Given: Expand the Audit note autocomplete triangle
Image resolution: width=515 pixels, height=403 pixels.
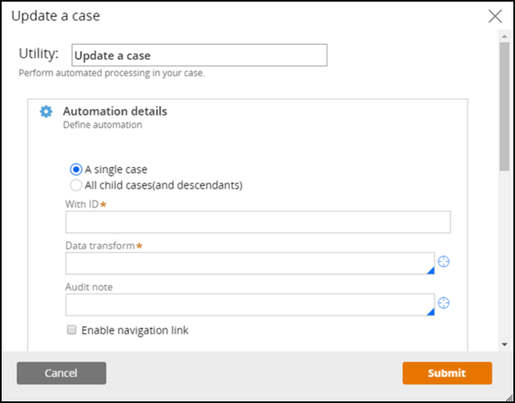Looking at the screenshot, I should tap(431, 312).
